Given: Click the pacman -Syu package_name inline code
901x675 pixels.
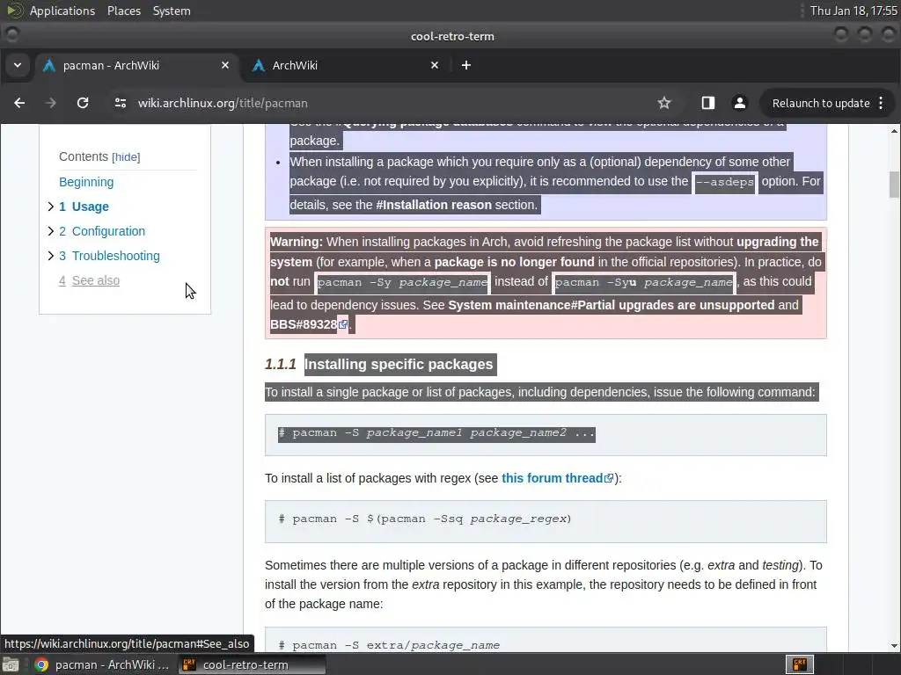Looking at the screenshot, I should pyautogui.click(x=643, y=282).
